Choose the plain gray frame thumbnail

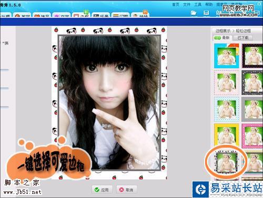pyautogui.click(x=252, y=109)
